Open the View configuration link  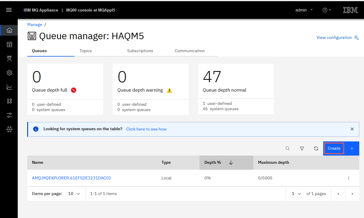tap(334, 38)
